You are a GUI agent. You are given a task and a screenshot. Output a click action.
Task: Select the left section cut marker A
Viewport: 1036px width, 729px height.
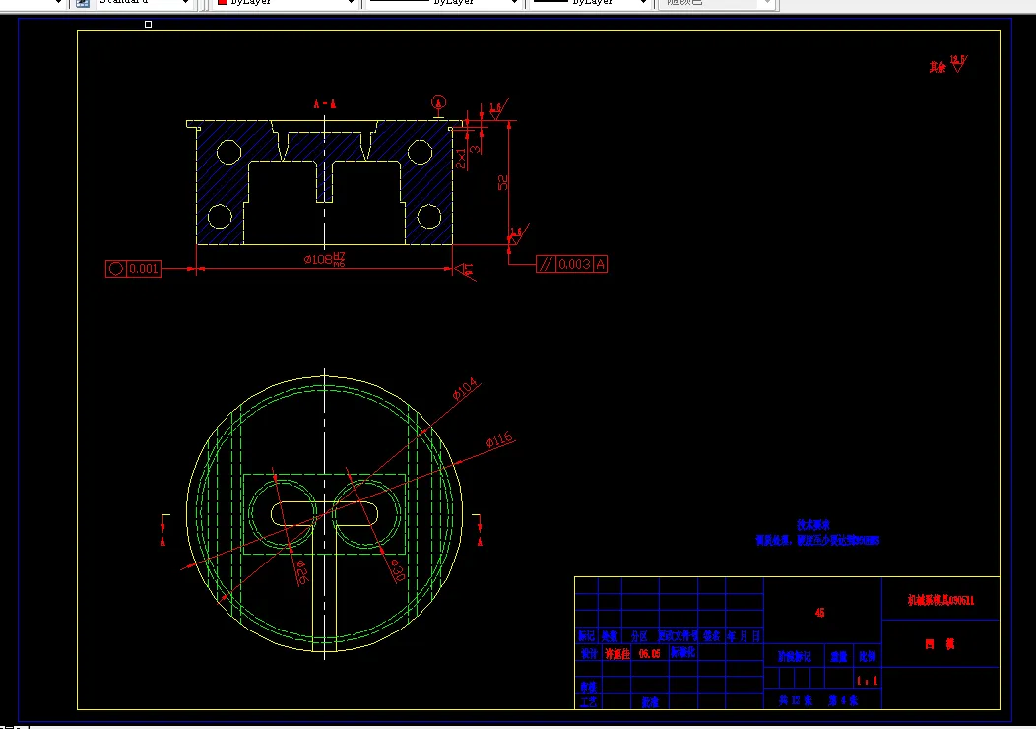[x=163, y=541]
